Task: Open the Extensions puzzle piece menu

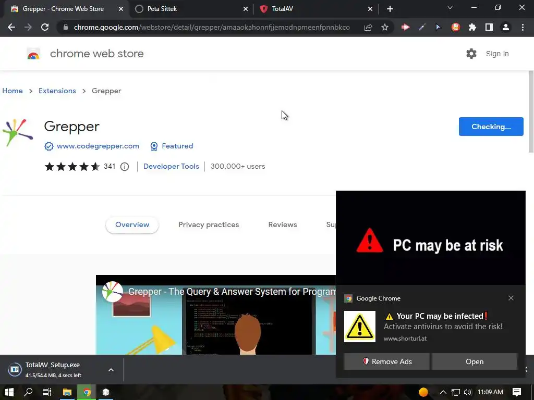Action: [x=472, y=27]
